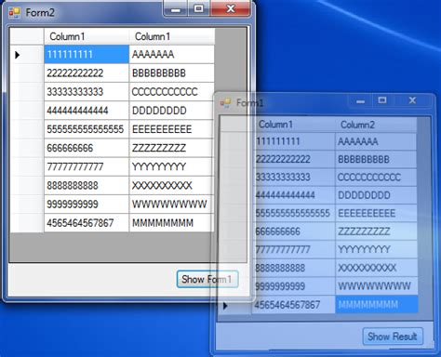Screen dimensions: 441x357
Task: Select cell AAAAAAA in Form1 grid
Action: [376, 142]
